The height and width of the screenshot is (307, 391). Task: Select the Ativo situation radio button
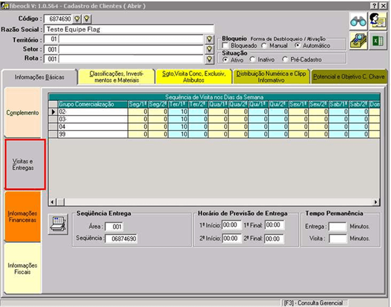click(x=225, y=60)
